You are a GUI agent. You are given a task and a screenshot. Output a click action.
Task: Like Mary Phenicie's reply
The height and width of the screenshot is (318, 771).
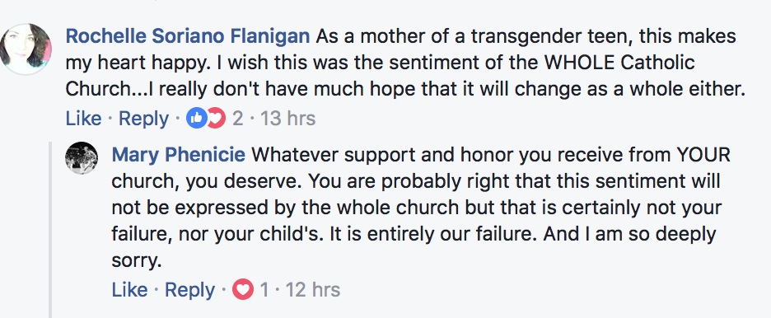129,290
